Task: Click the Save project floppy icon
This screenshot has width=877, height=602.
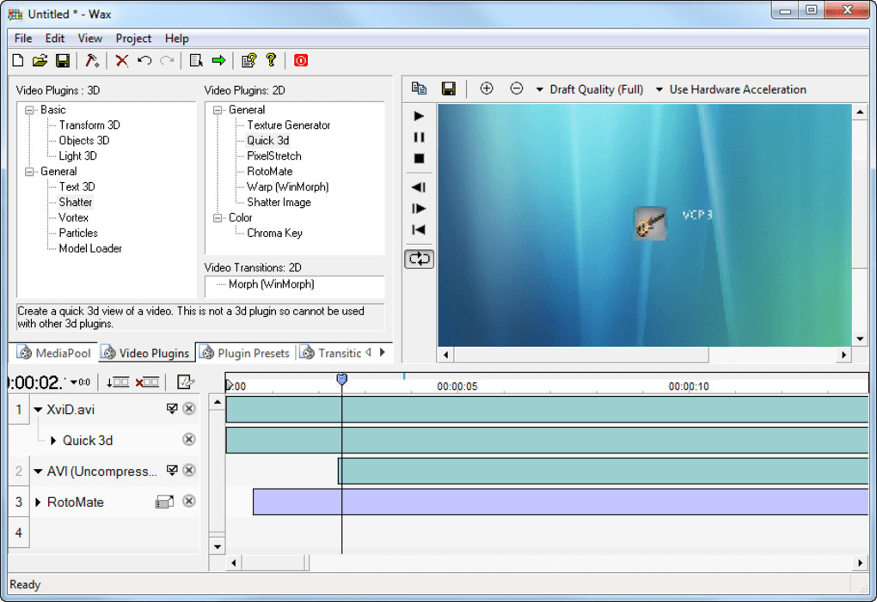Action: tap(63, 60)
